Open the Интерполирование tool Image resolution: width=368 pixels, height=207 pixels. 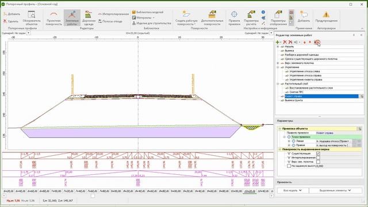coord(113,14)
